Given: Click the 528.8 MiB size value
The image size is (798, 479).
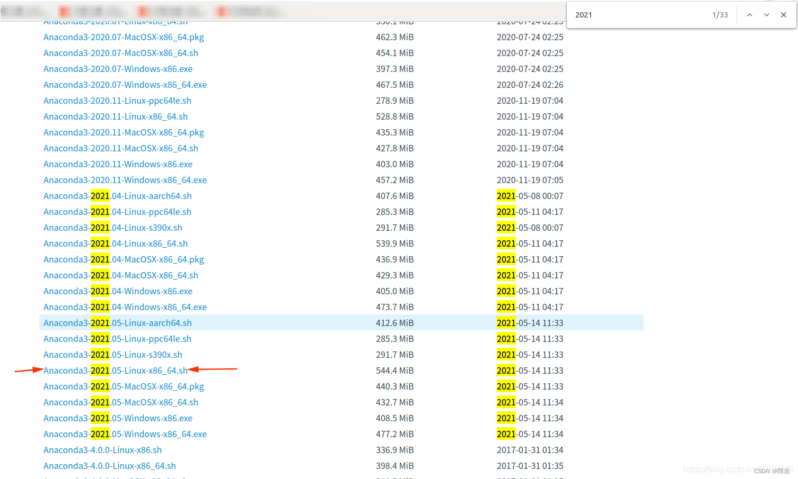Looking at the screenshot, I should click(x=394, y=116).
